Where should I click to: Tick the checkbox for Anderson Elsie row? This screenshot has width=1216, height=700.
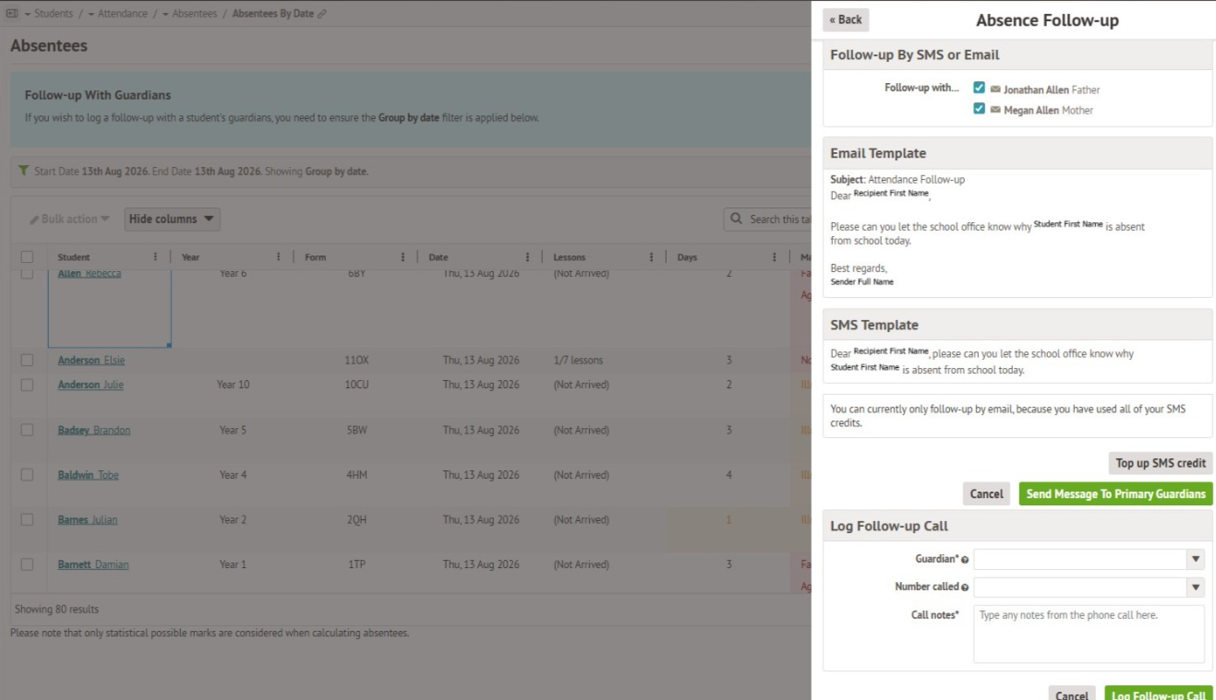pyautogui.click(x=27, y=360)
